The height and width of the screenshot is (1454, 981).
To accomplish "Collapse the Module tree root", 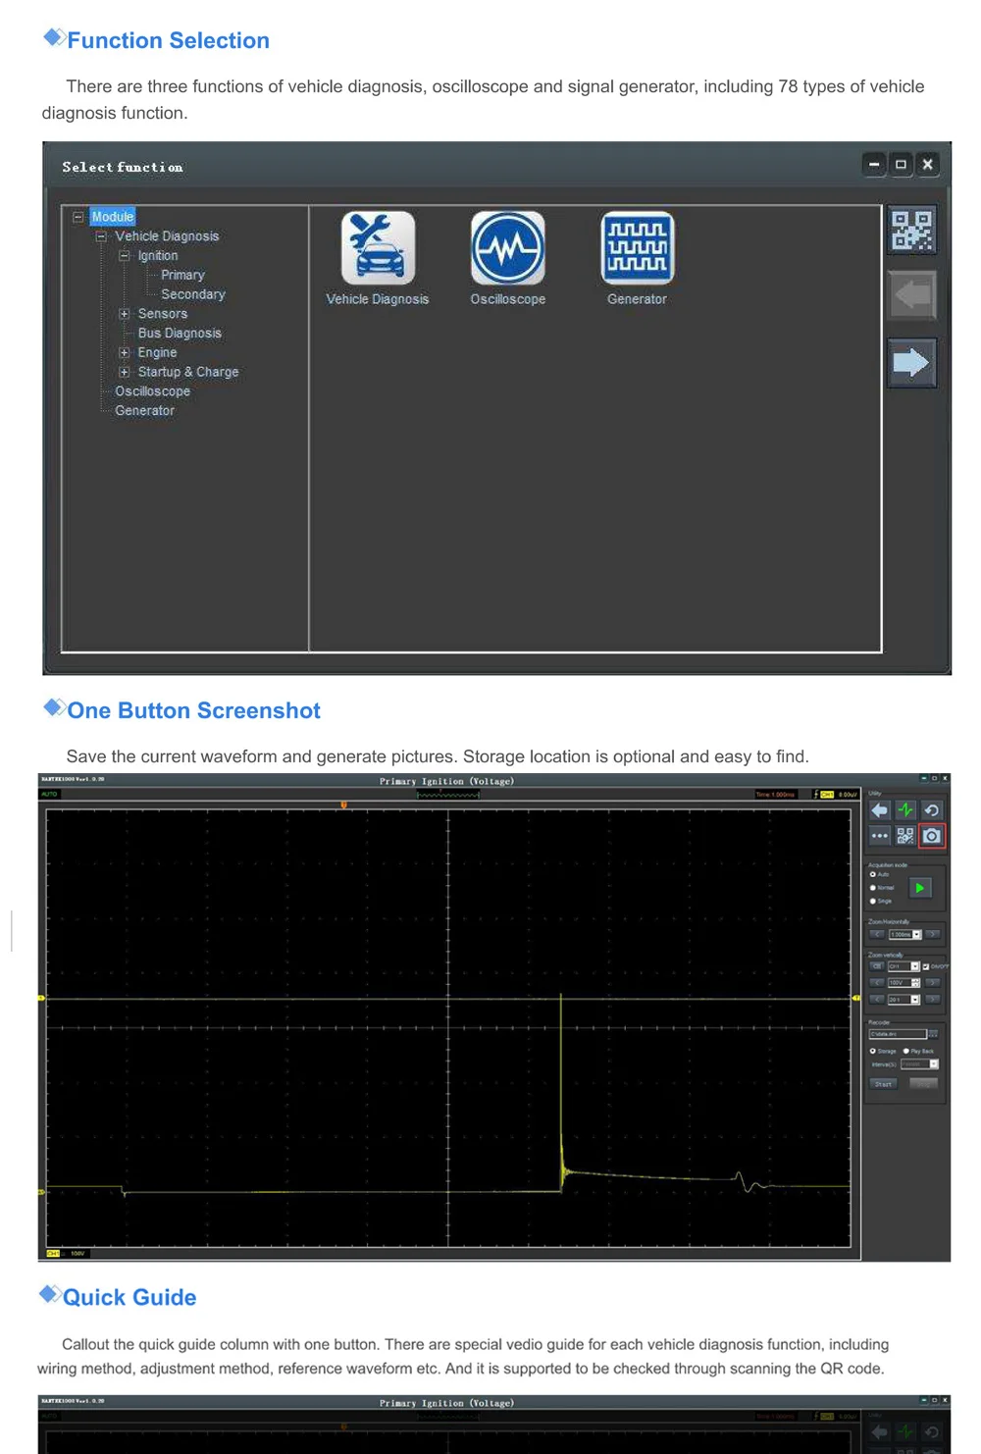I will tap(78, 217).
